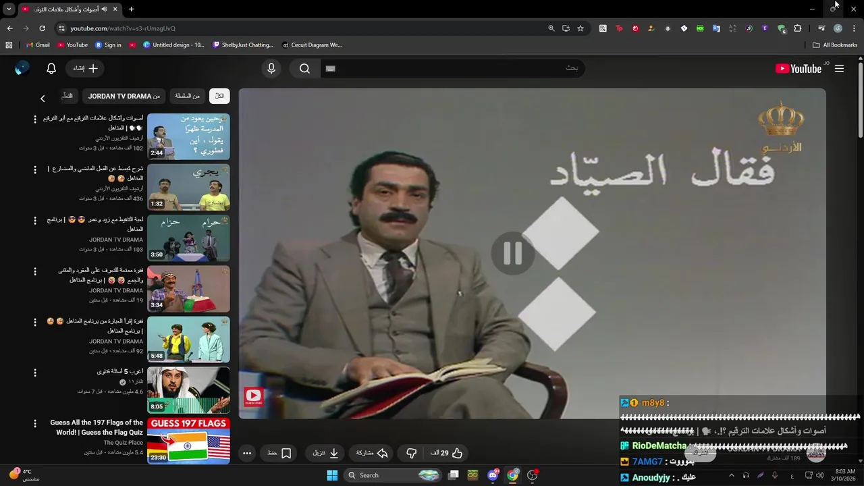The width and height of the screenshot is (864, 486).
Task: Open the 3:34 singular plural video thumbnail
Action: tap(188, 289)
